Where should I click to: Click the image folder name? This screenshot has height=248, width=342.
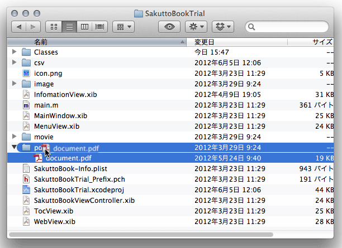point(44,84)
